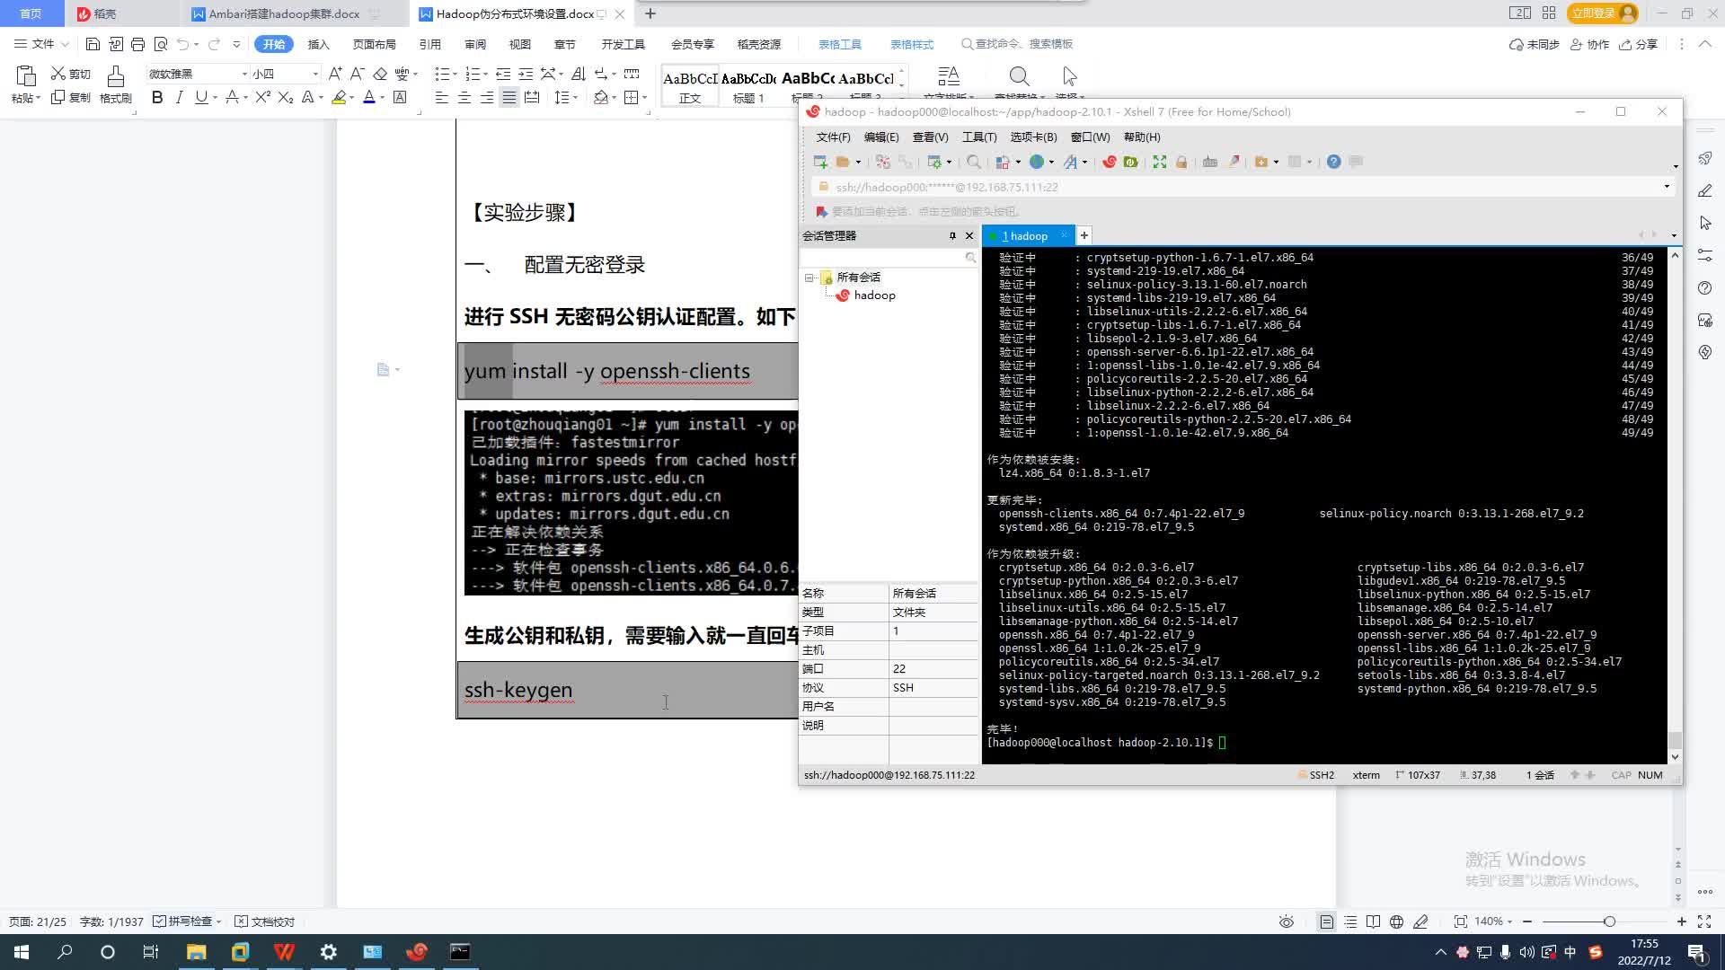Toggle italic text formatting
Screen dimensions: 1725x970
tap(179, 97)
